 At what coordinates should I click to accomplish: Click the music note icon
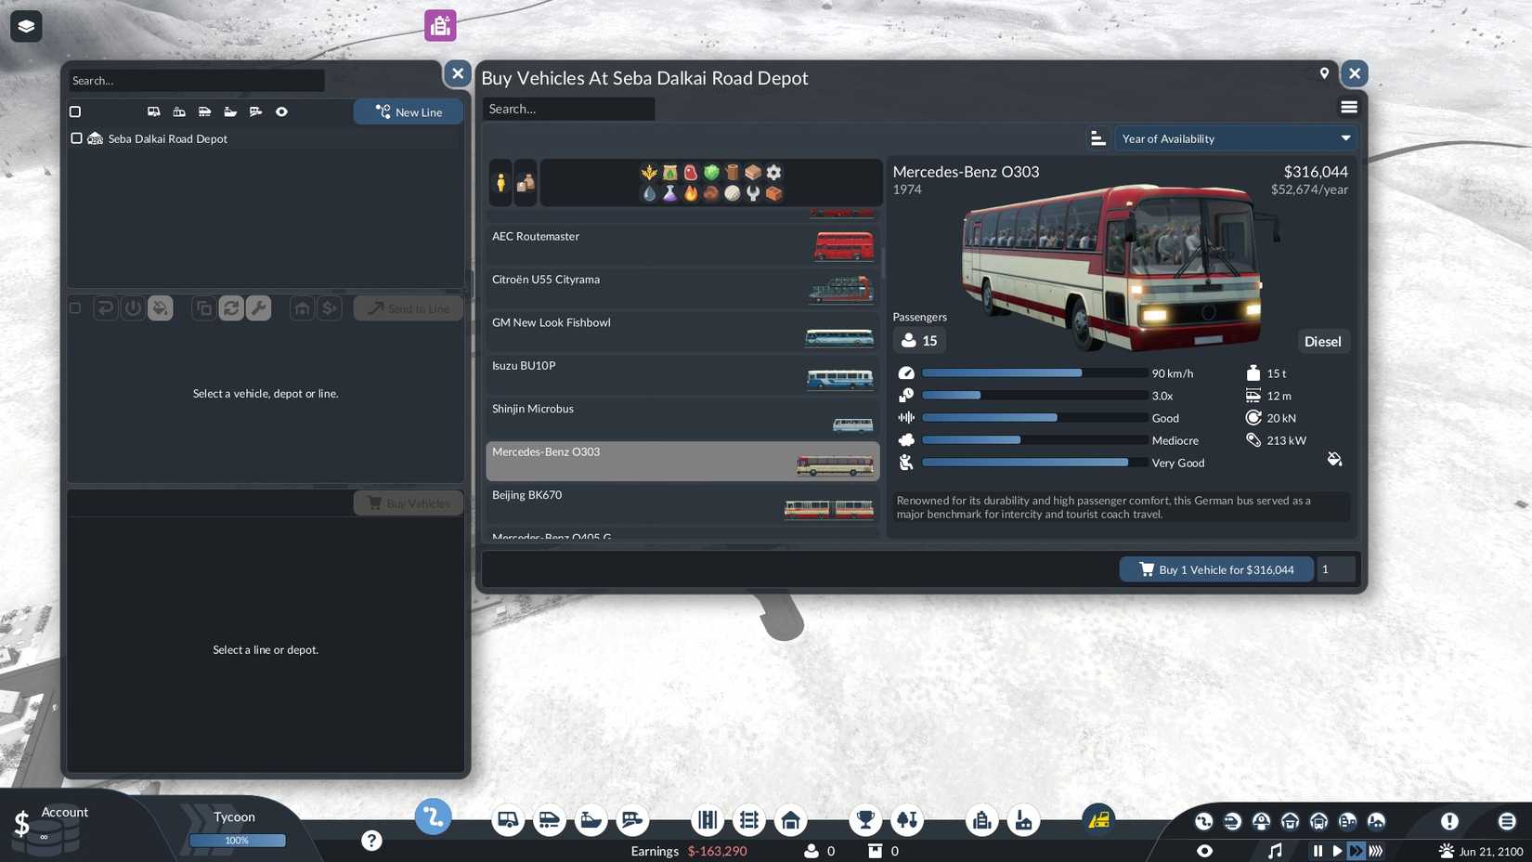(x=1275, y=851)
